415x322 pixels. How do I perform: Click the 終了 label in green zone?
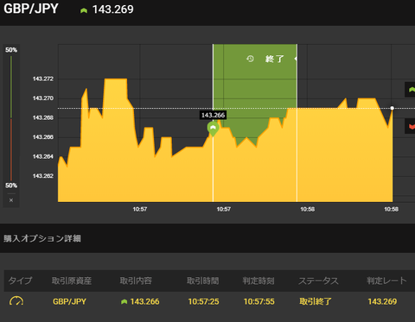point(274,59)
